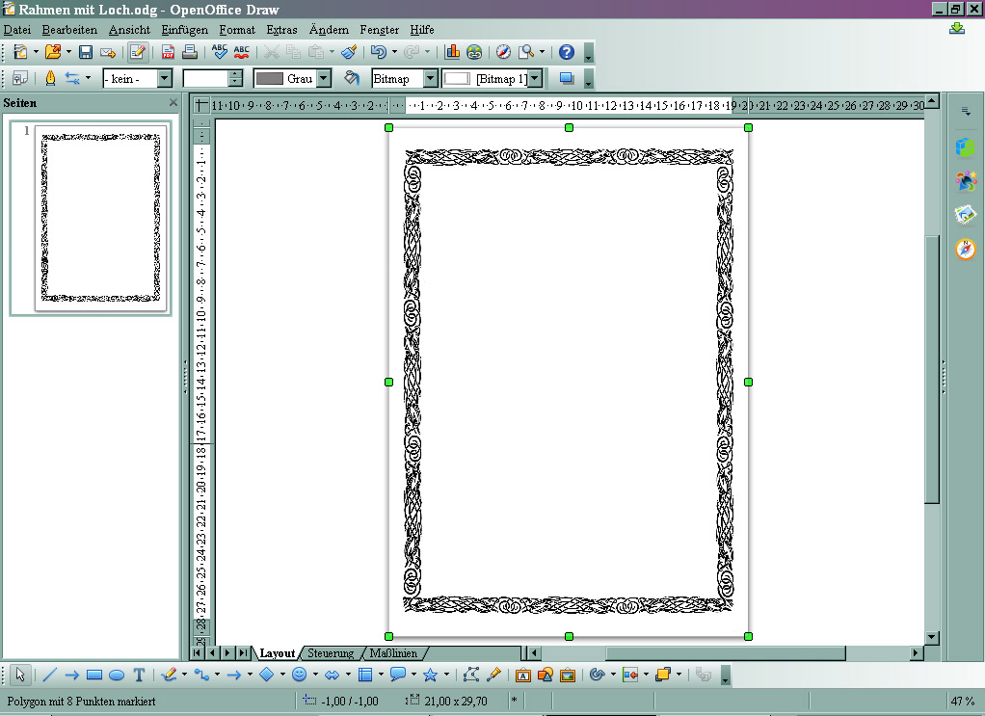Image resolution: width=985 pixels, height=716 pixels.
Task: Expand the Block Arrows shapes dropdown arrow
Action: (x=348, y=675)
